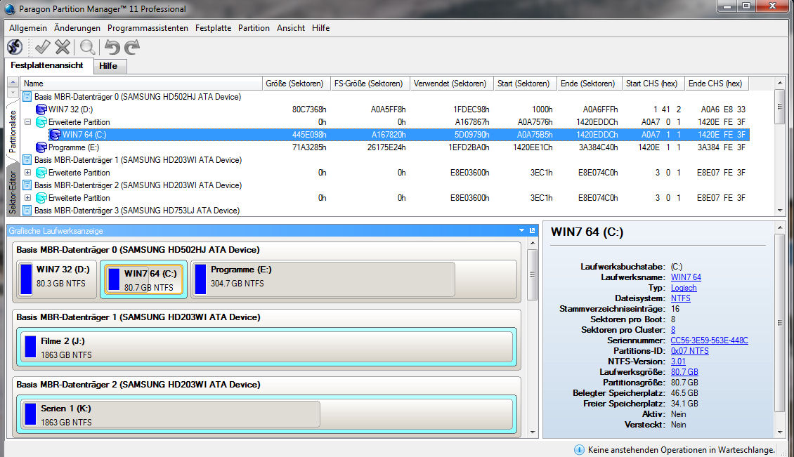Collapse Erweiterte Partition under Datenträger 0
This screenshot has height=457, width=794.
28,122
